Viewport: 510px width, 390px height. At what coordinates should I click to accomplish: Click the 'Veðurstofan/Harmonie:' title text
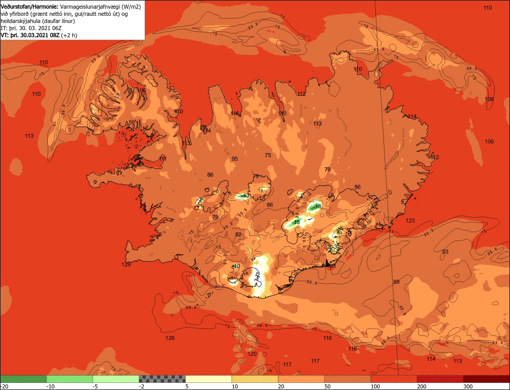[30, 7]
